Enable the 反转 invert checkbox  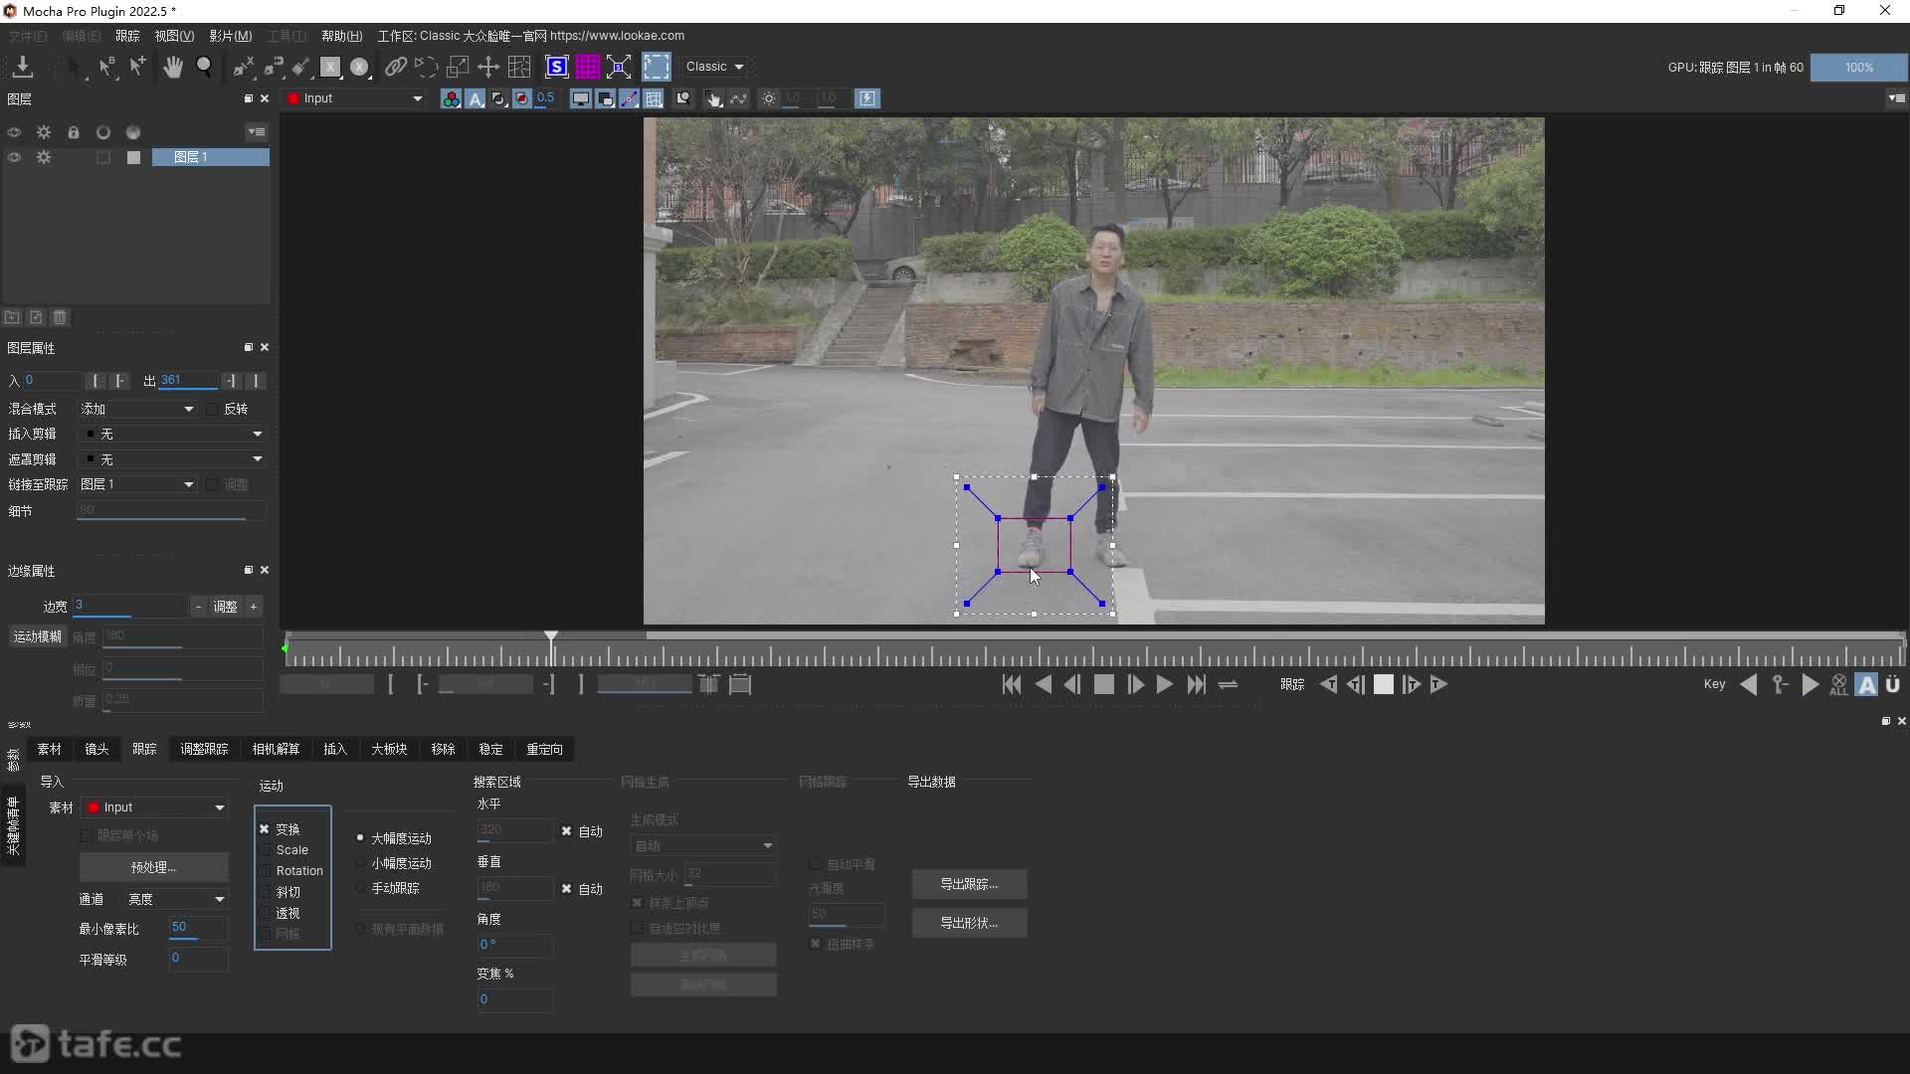(x=212, y=409)
